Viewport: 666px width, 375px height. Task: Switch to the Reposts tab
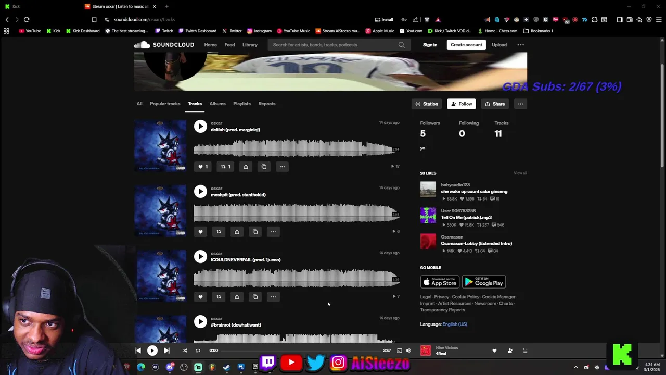click(267, 104)
